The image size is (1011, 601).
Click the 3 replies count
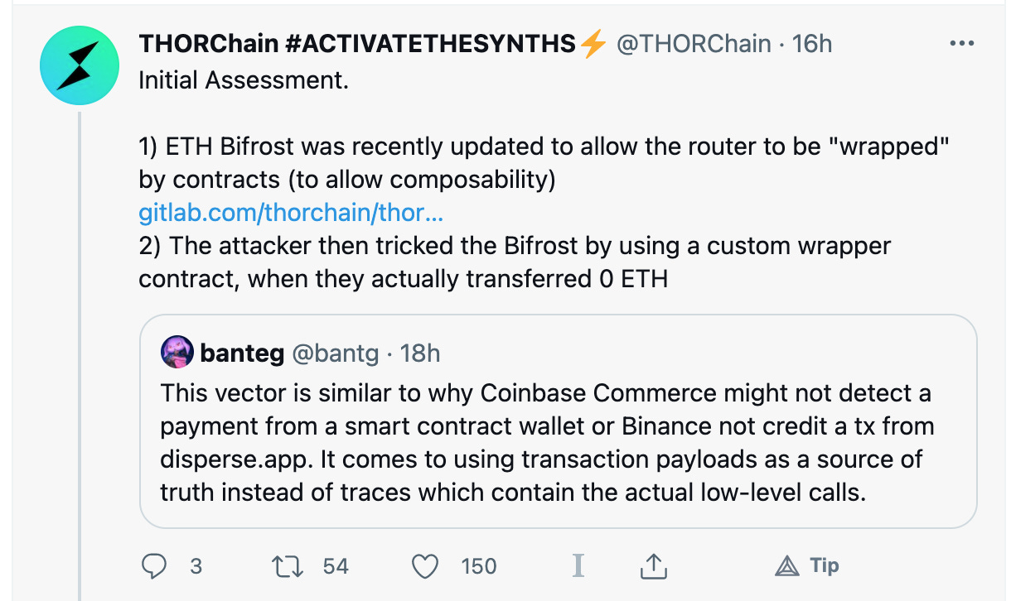click(x=196, y=566)
